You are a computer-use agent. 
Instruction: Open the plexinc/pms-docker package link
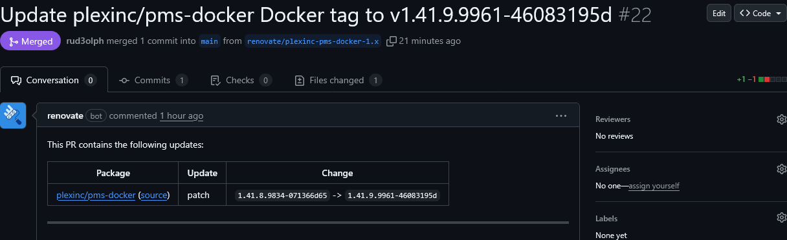[x=96, y=195]
